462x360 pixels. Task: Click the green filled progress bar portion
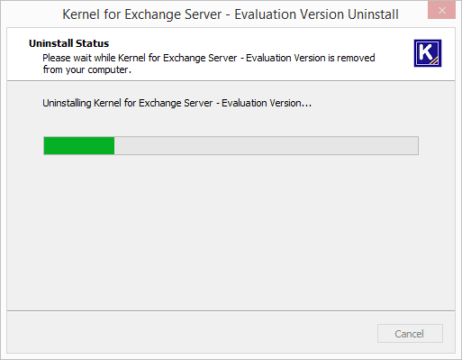pos(79,145)
